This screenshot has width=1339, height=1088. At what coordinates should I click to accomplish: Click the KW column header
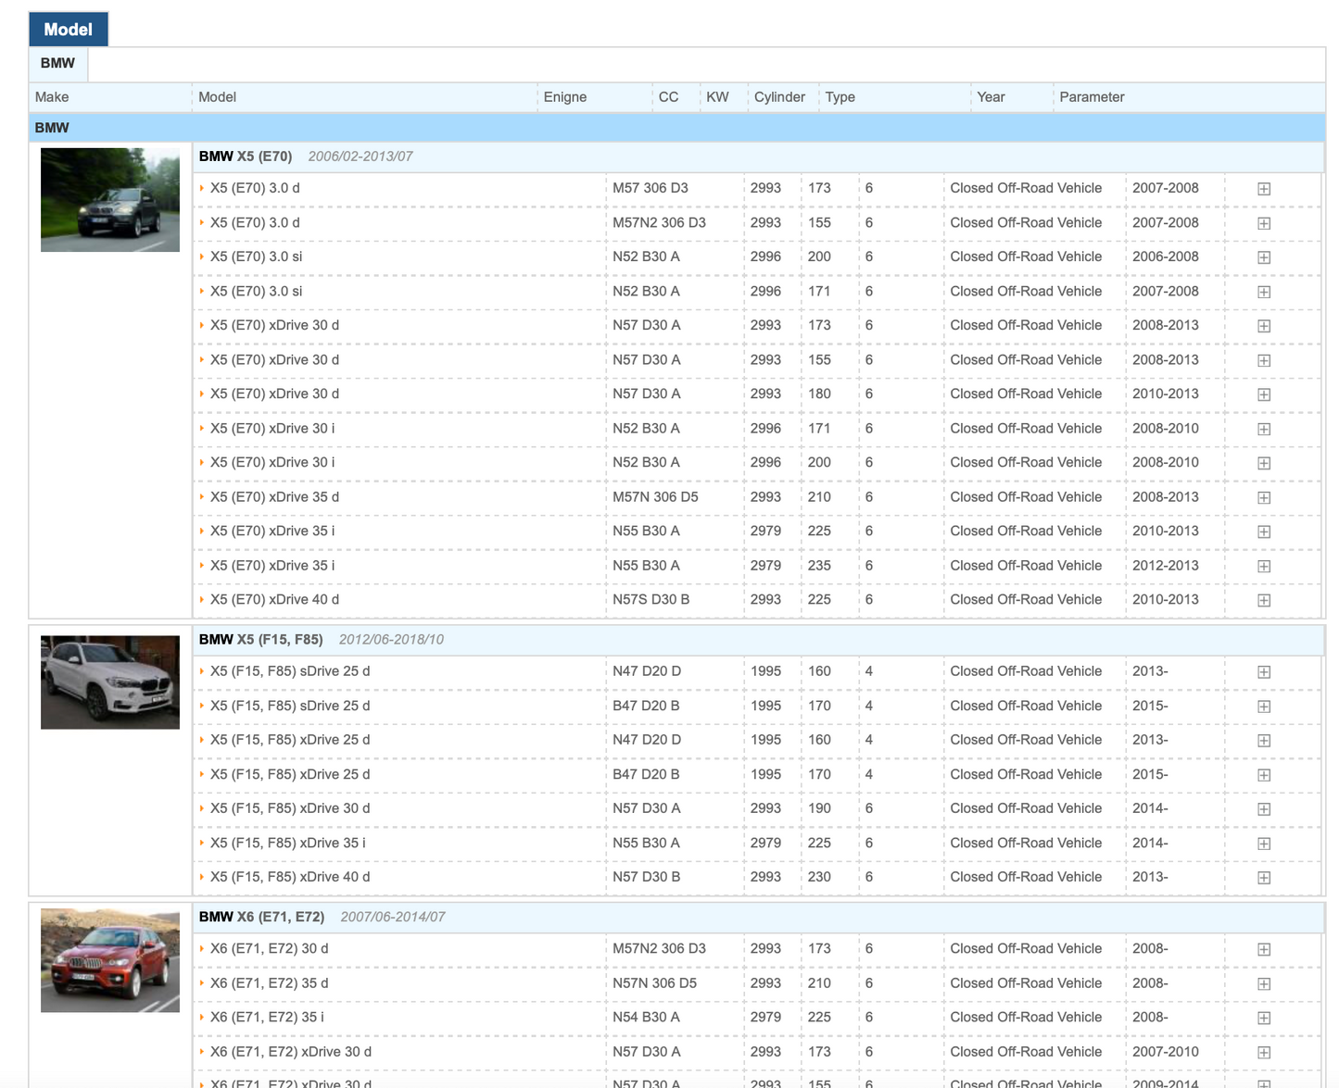pos(717,97)
